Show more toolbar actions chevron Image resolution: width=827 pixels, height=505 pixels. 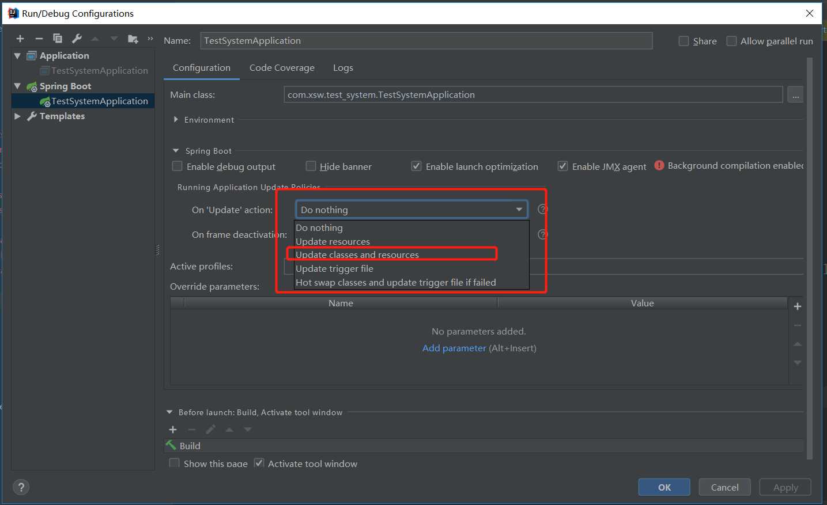(x=150, y=39)
